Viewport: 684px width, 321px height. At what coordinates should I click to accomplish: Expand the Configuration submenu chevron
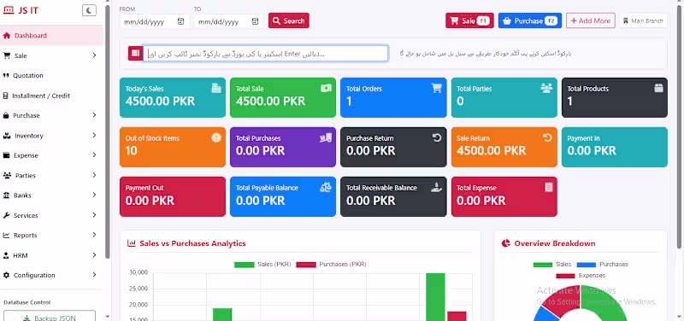[94, 275]
